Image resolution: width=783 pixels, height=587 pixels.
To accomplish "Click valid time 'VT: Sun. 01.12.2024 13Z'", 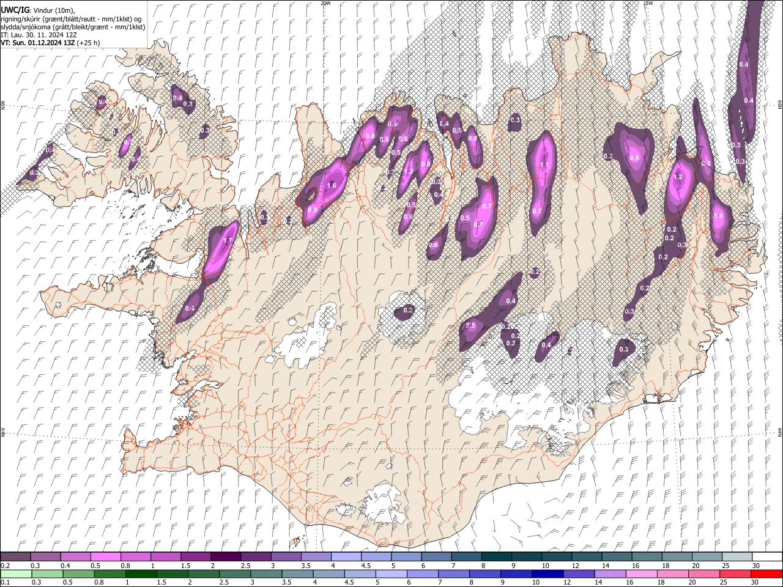I will coord(38,43).
